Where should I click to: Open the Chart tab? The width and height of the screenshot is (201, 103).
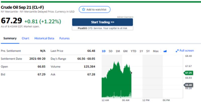point(25,38)
